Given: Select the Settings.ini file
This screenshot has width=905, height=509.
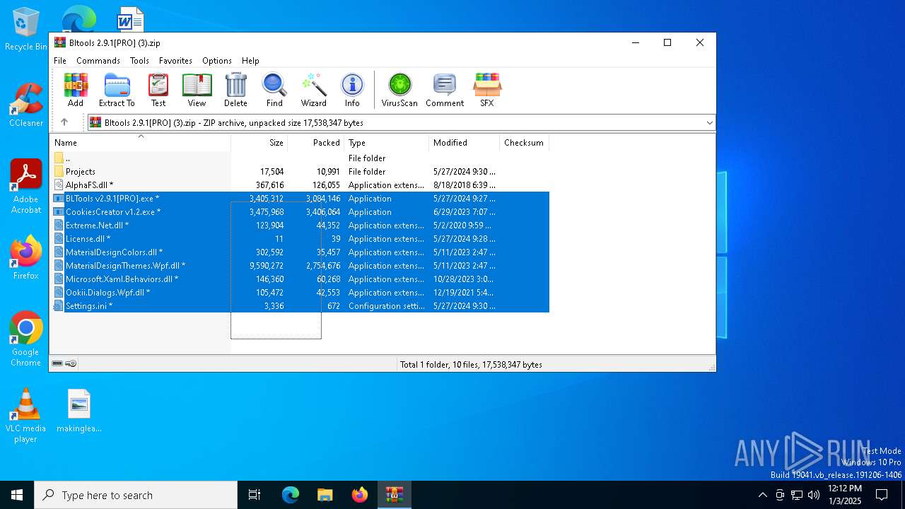Looking at the screenshot, I should [300, 306].
